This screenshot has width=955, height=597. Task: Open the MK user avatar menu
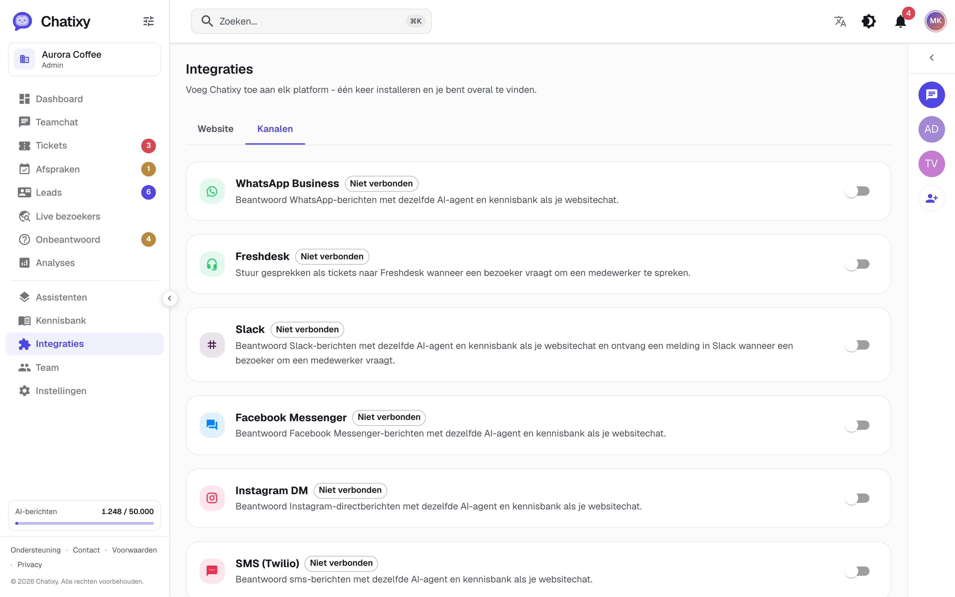pos(935,21)
